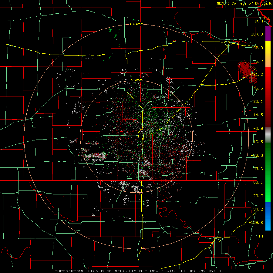Screen dimensions: 273x273
Task: Select the 92.3 velocity scale value
Action: [258, 48]
